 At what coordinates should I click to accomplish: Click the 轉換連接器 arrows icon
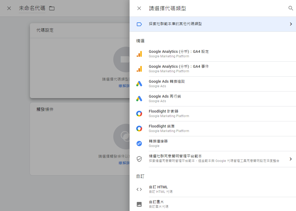pos(139,144)
